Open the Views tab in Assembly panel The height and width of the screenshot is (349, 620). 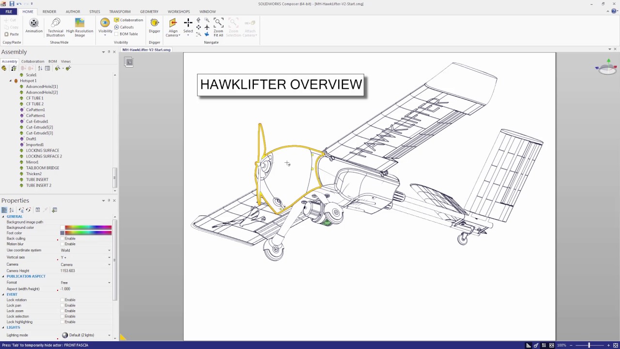point(65,62)
